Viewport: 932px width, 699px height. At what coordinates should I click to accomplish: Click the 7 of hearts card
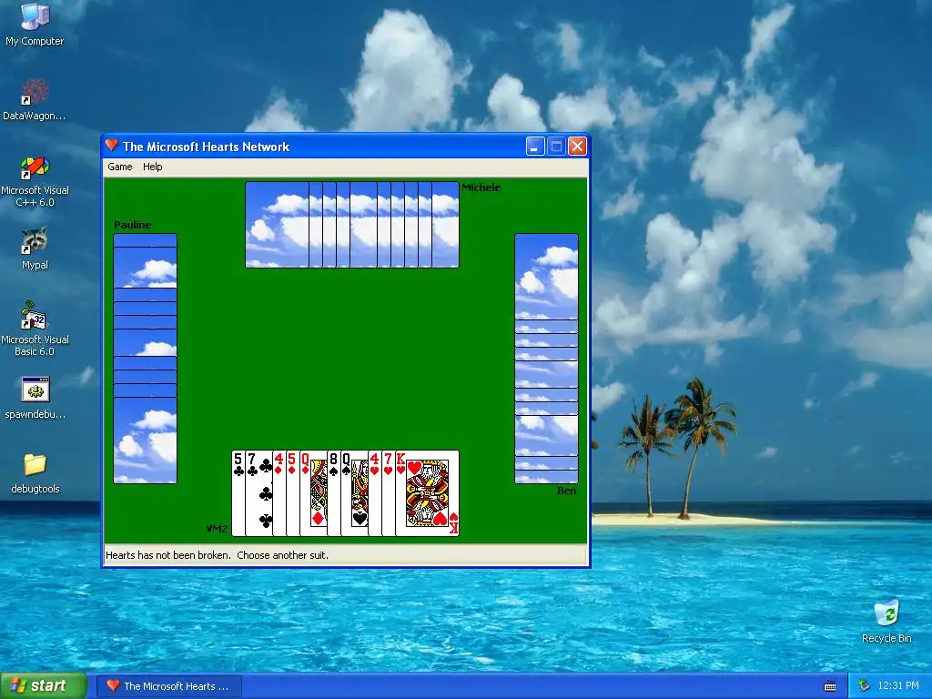[388, 493]
